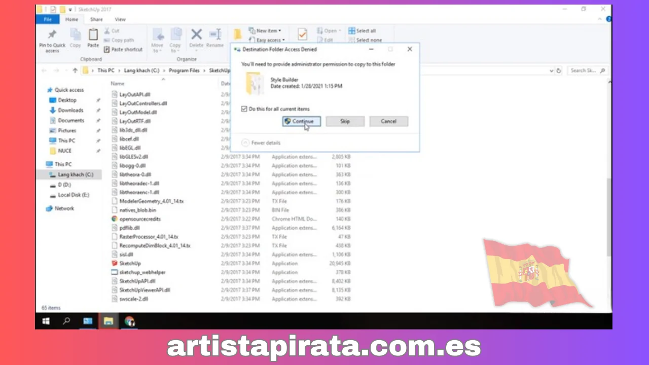Viewport: 649px width, 365px height.
Task: Click the Name column header
Action: click(118, 84)
